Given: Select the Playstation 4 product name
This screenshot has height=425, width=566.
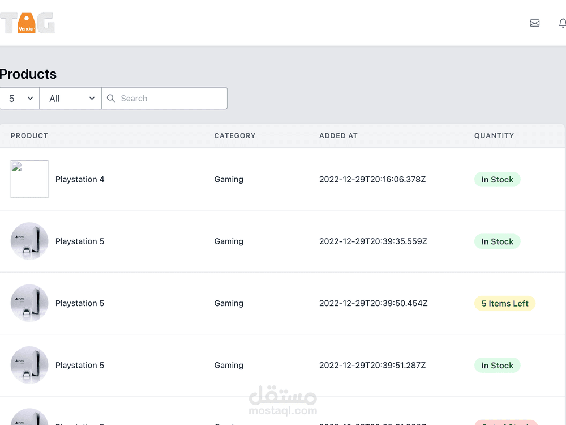Looking at the screenshot, I should coord(80,179).
